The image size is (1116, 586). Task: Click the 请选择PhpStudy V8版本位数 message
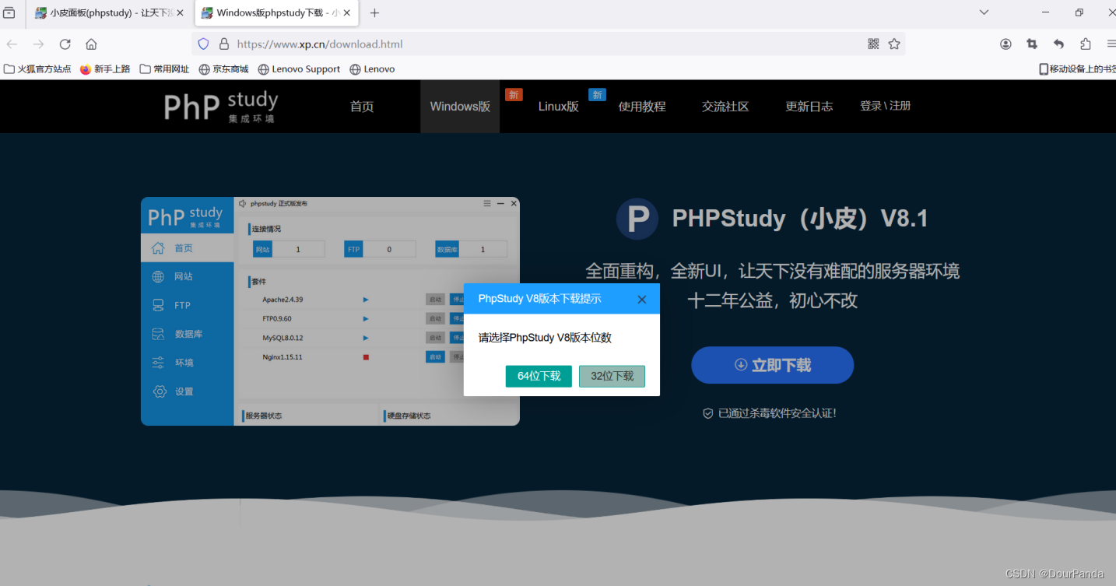point(545,338)
